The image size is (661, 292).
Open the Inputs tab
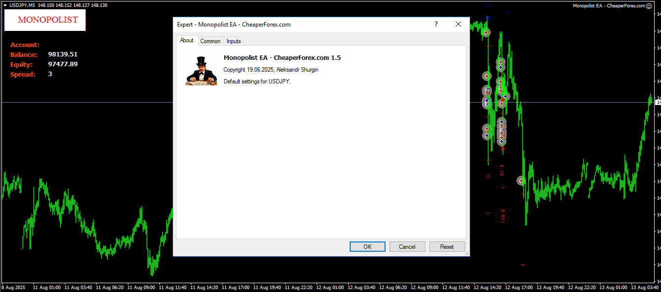point(234,41)
